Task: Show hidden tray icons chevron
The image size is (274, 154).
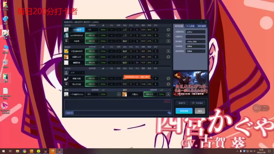Action: (237, 151)
